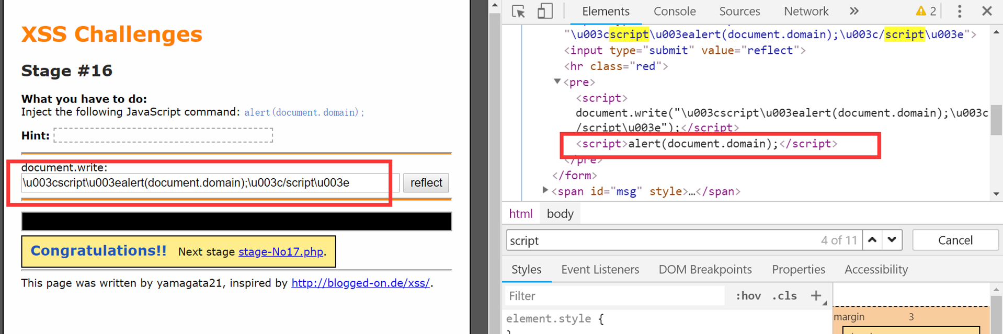The height and width of the screenshot is (334, 1003).
Task: Switch to the Elements tab
Action: (x=606, y=11)
